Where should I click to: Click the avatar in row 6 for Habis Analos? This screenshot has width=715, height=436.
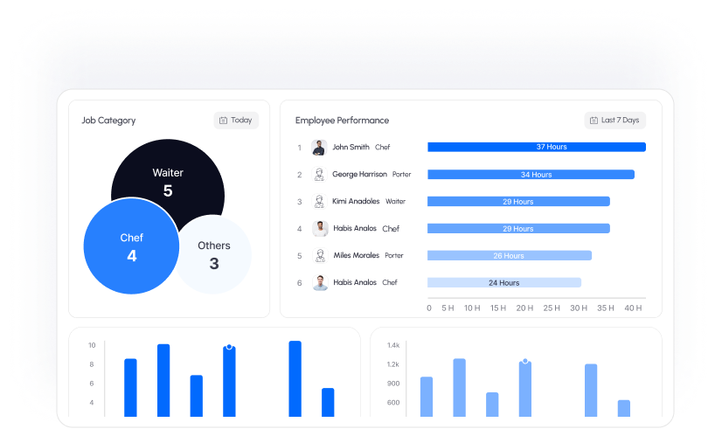coord(320,283)
